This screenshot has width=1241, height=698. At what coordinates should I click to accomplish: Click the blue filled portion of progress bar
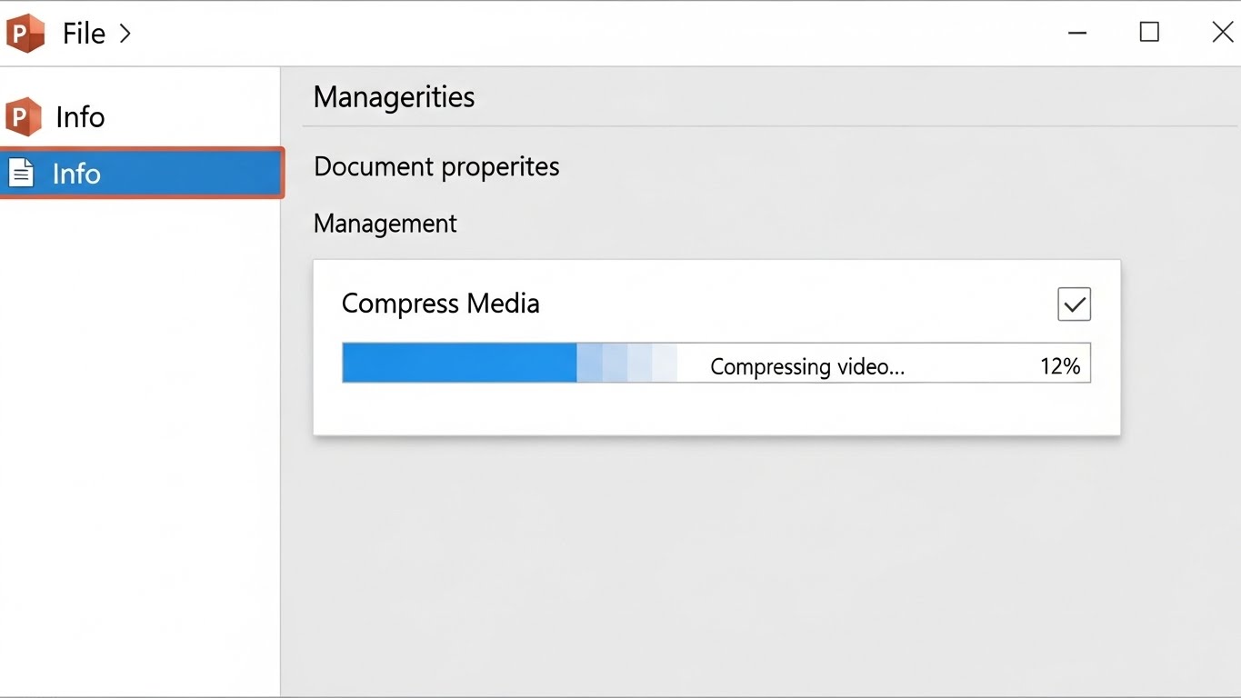click(459, 363)
